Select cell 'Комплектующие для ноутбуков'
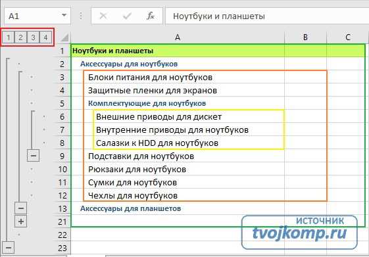Image resolution: width=369 pixels, height=257 pixels. click(x=178, y=103)
